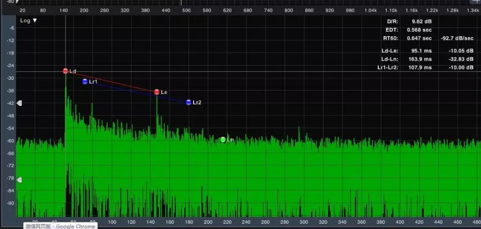The width and height of the screenshot is (481, 229).
Task: Click the -92.7 dB/sec decay rate value
Action: 456,38
